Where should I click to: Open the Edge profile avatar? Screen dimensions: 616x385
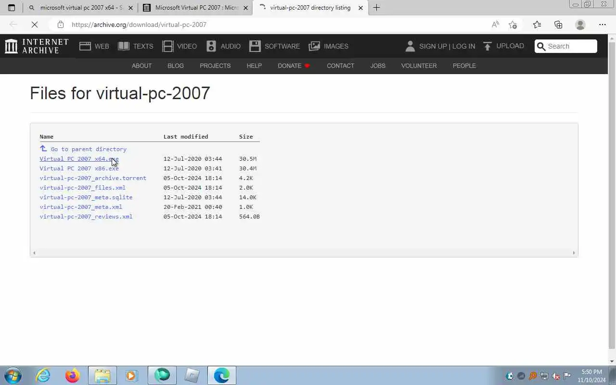pos(580,25)
